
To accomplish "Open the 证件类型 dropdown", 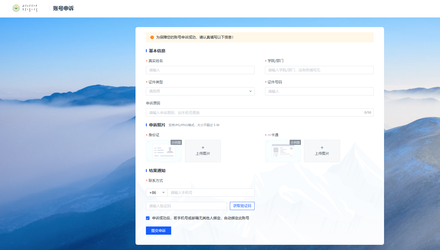I will (x=200, y=91).
